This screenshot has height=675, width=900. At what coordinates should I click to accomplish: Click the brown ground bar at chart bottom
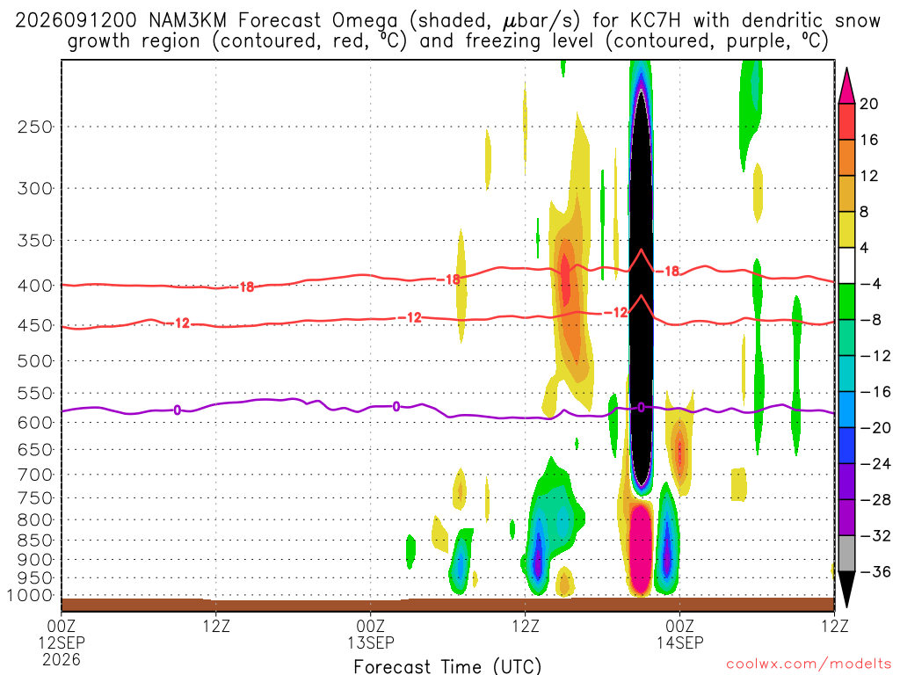point(447,605)
